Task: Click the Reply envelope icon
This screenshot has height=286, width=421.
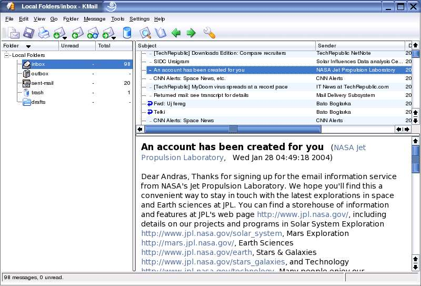Action: point(78,33)
